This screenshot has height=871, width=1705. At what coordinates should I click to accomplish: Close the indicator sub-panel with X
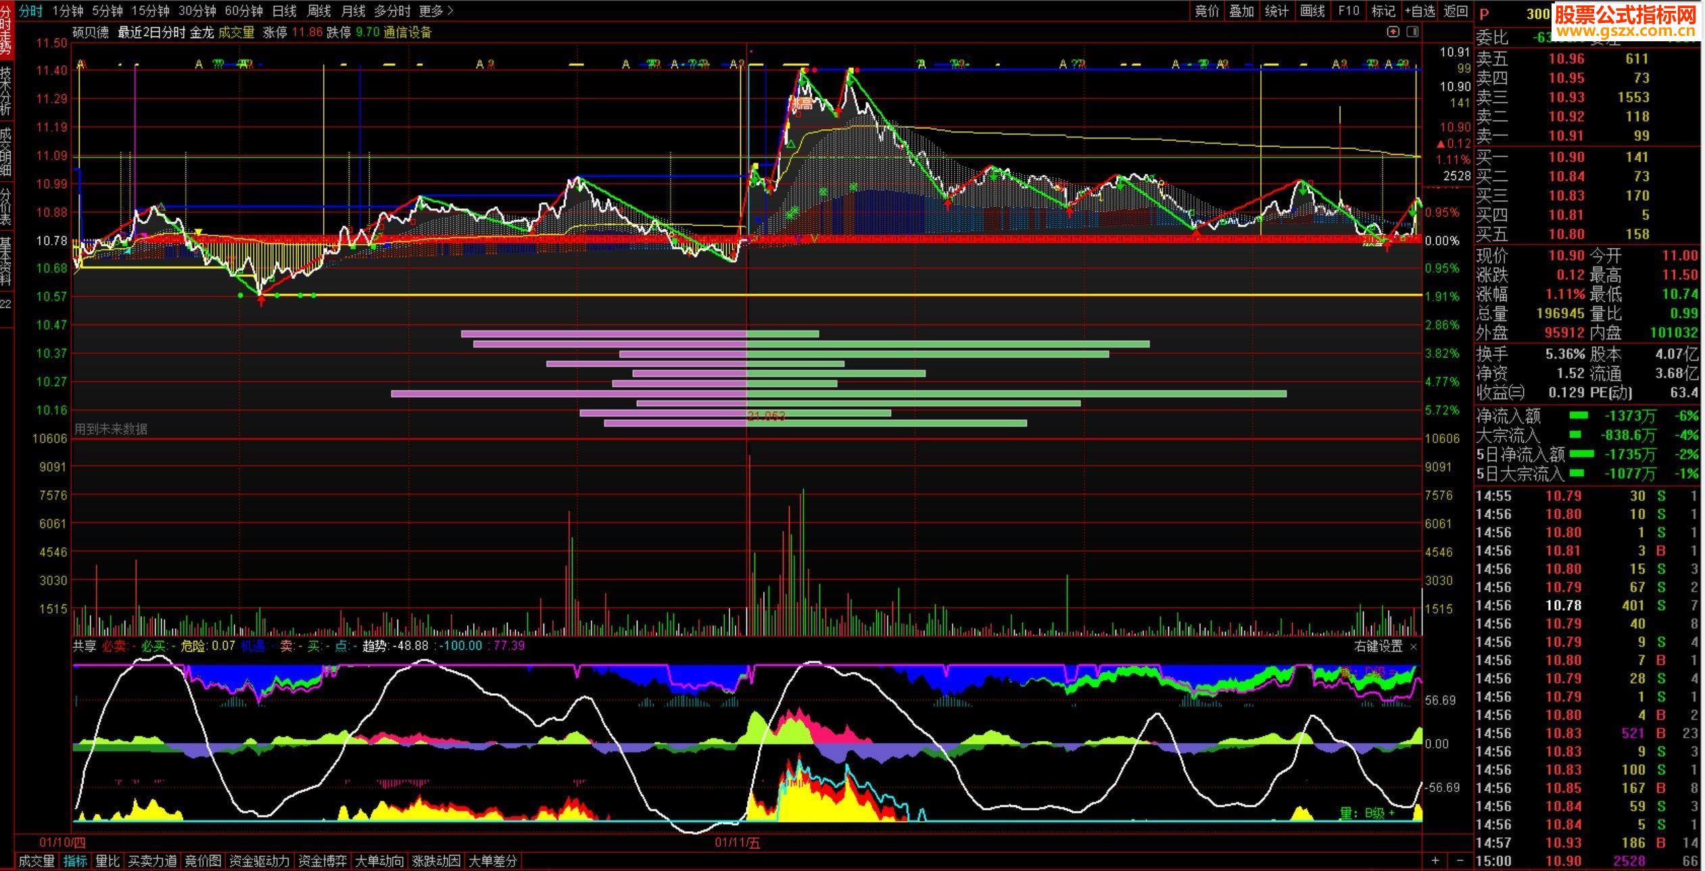point(1413,646)
